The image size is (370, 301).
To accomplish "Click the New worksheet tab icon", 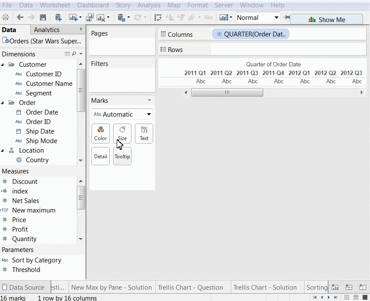I will click(x=335, y=287).
